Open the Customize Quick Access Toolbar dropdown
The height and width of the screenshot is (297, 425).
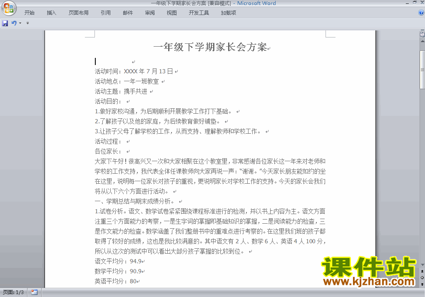click(27, 23)
